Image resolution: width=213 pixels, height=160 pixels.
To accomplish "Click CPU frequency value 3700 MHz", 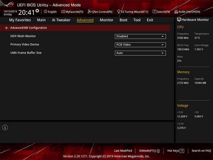I will [183, 38].
